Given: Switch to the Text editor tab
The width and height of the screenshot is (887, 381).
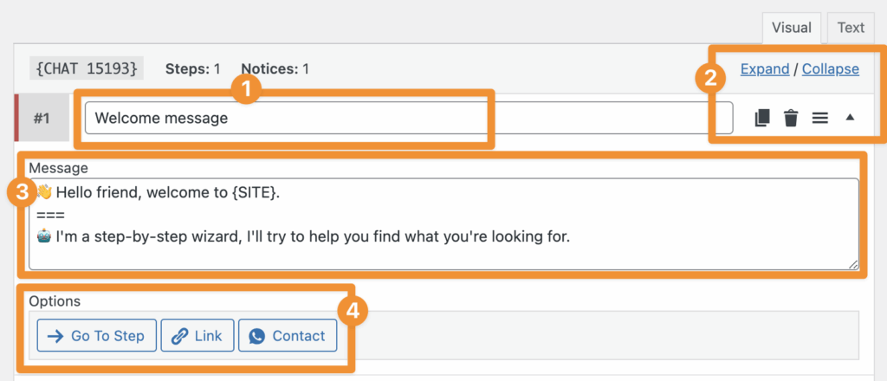Looking at the screenshot, I should tap(851, 28).
